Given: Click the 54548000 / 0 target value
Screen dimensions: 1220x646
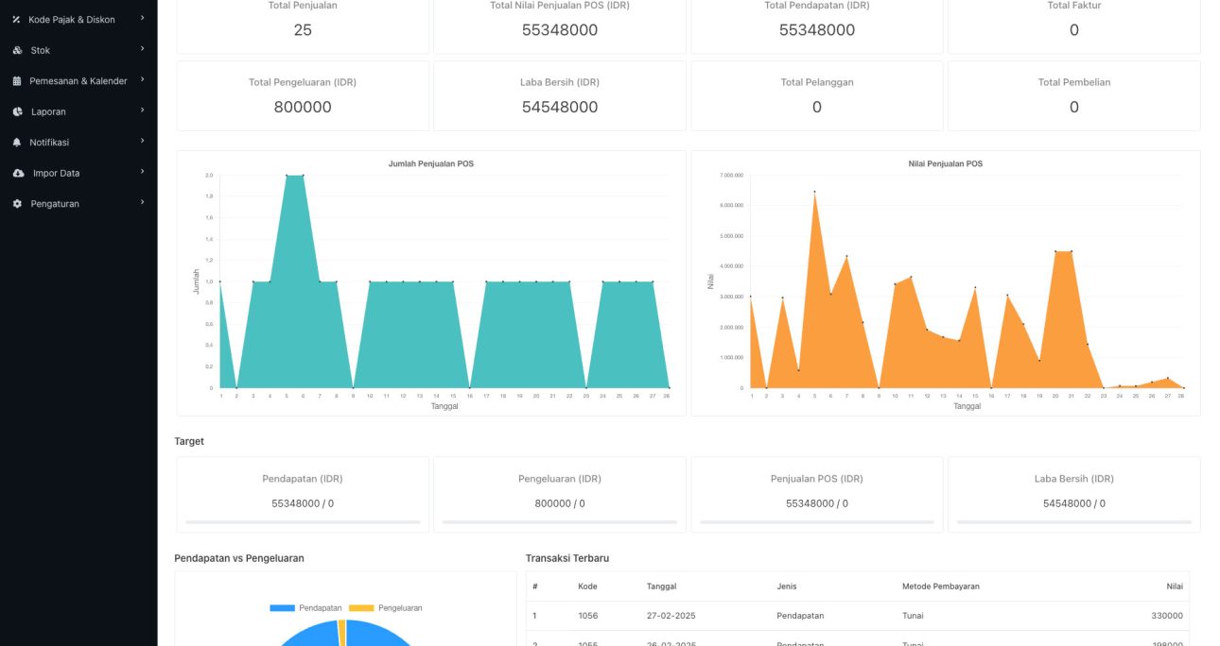Looking at the screenshot, I should point(1074,503).
